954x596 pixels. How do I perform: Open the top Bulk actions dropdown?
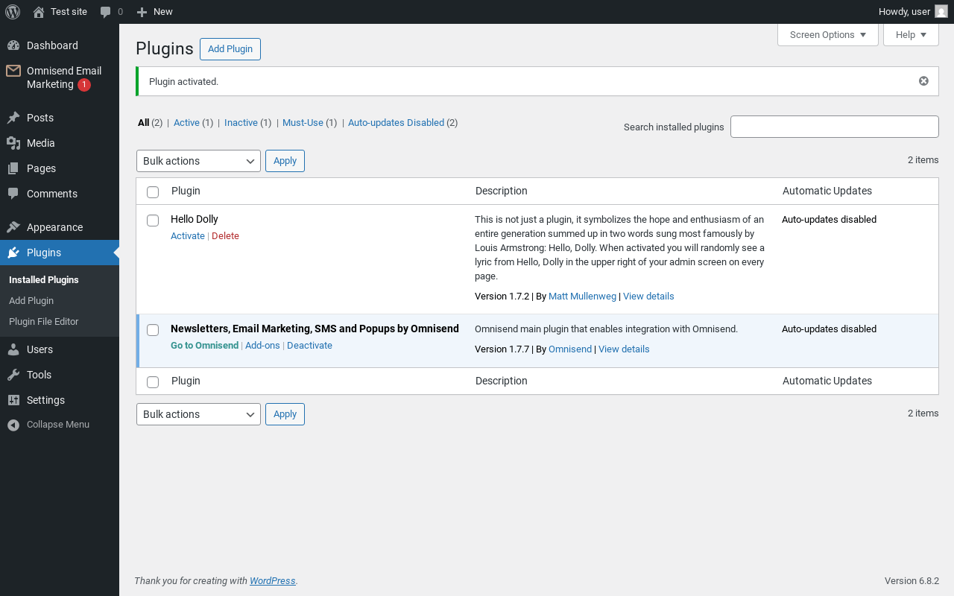(x=198, y=161)
